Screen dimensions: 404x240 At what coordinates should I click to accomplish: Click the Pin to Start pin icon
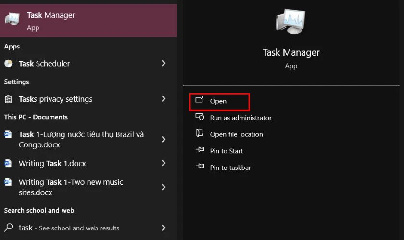200,149
